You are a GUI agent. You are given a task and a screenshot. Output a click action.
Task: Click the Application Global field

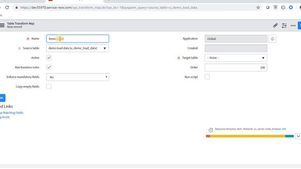pos(236,38)
